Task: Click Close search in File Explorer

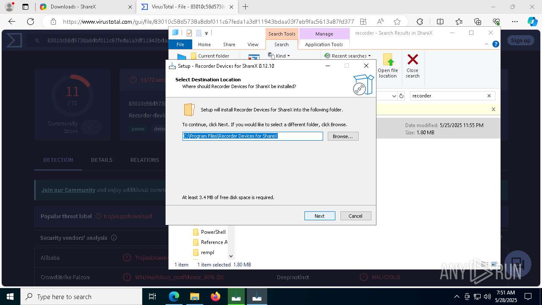Action: (x=412, y=66)
